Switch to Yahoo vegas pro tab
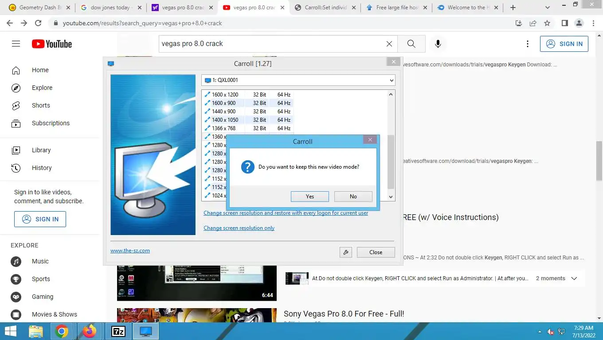This screenshot has width=603, height=340. point(182,8)
